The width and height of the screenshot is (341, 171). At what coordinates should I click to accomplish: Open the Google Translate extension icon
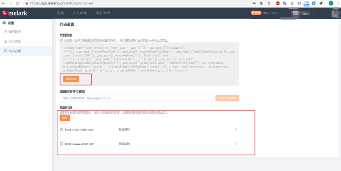(x=285, y=3)
